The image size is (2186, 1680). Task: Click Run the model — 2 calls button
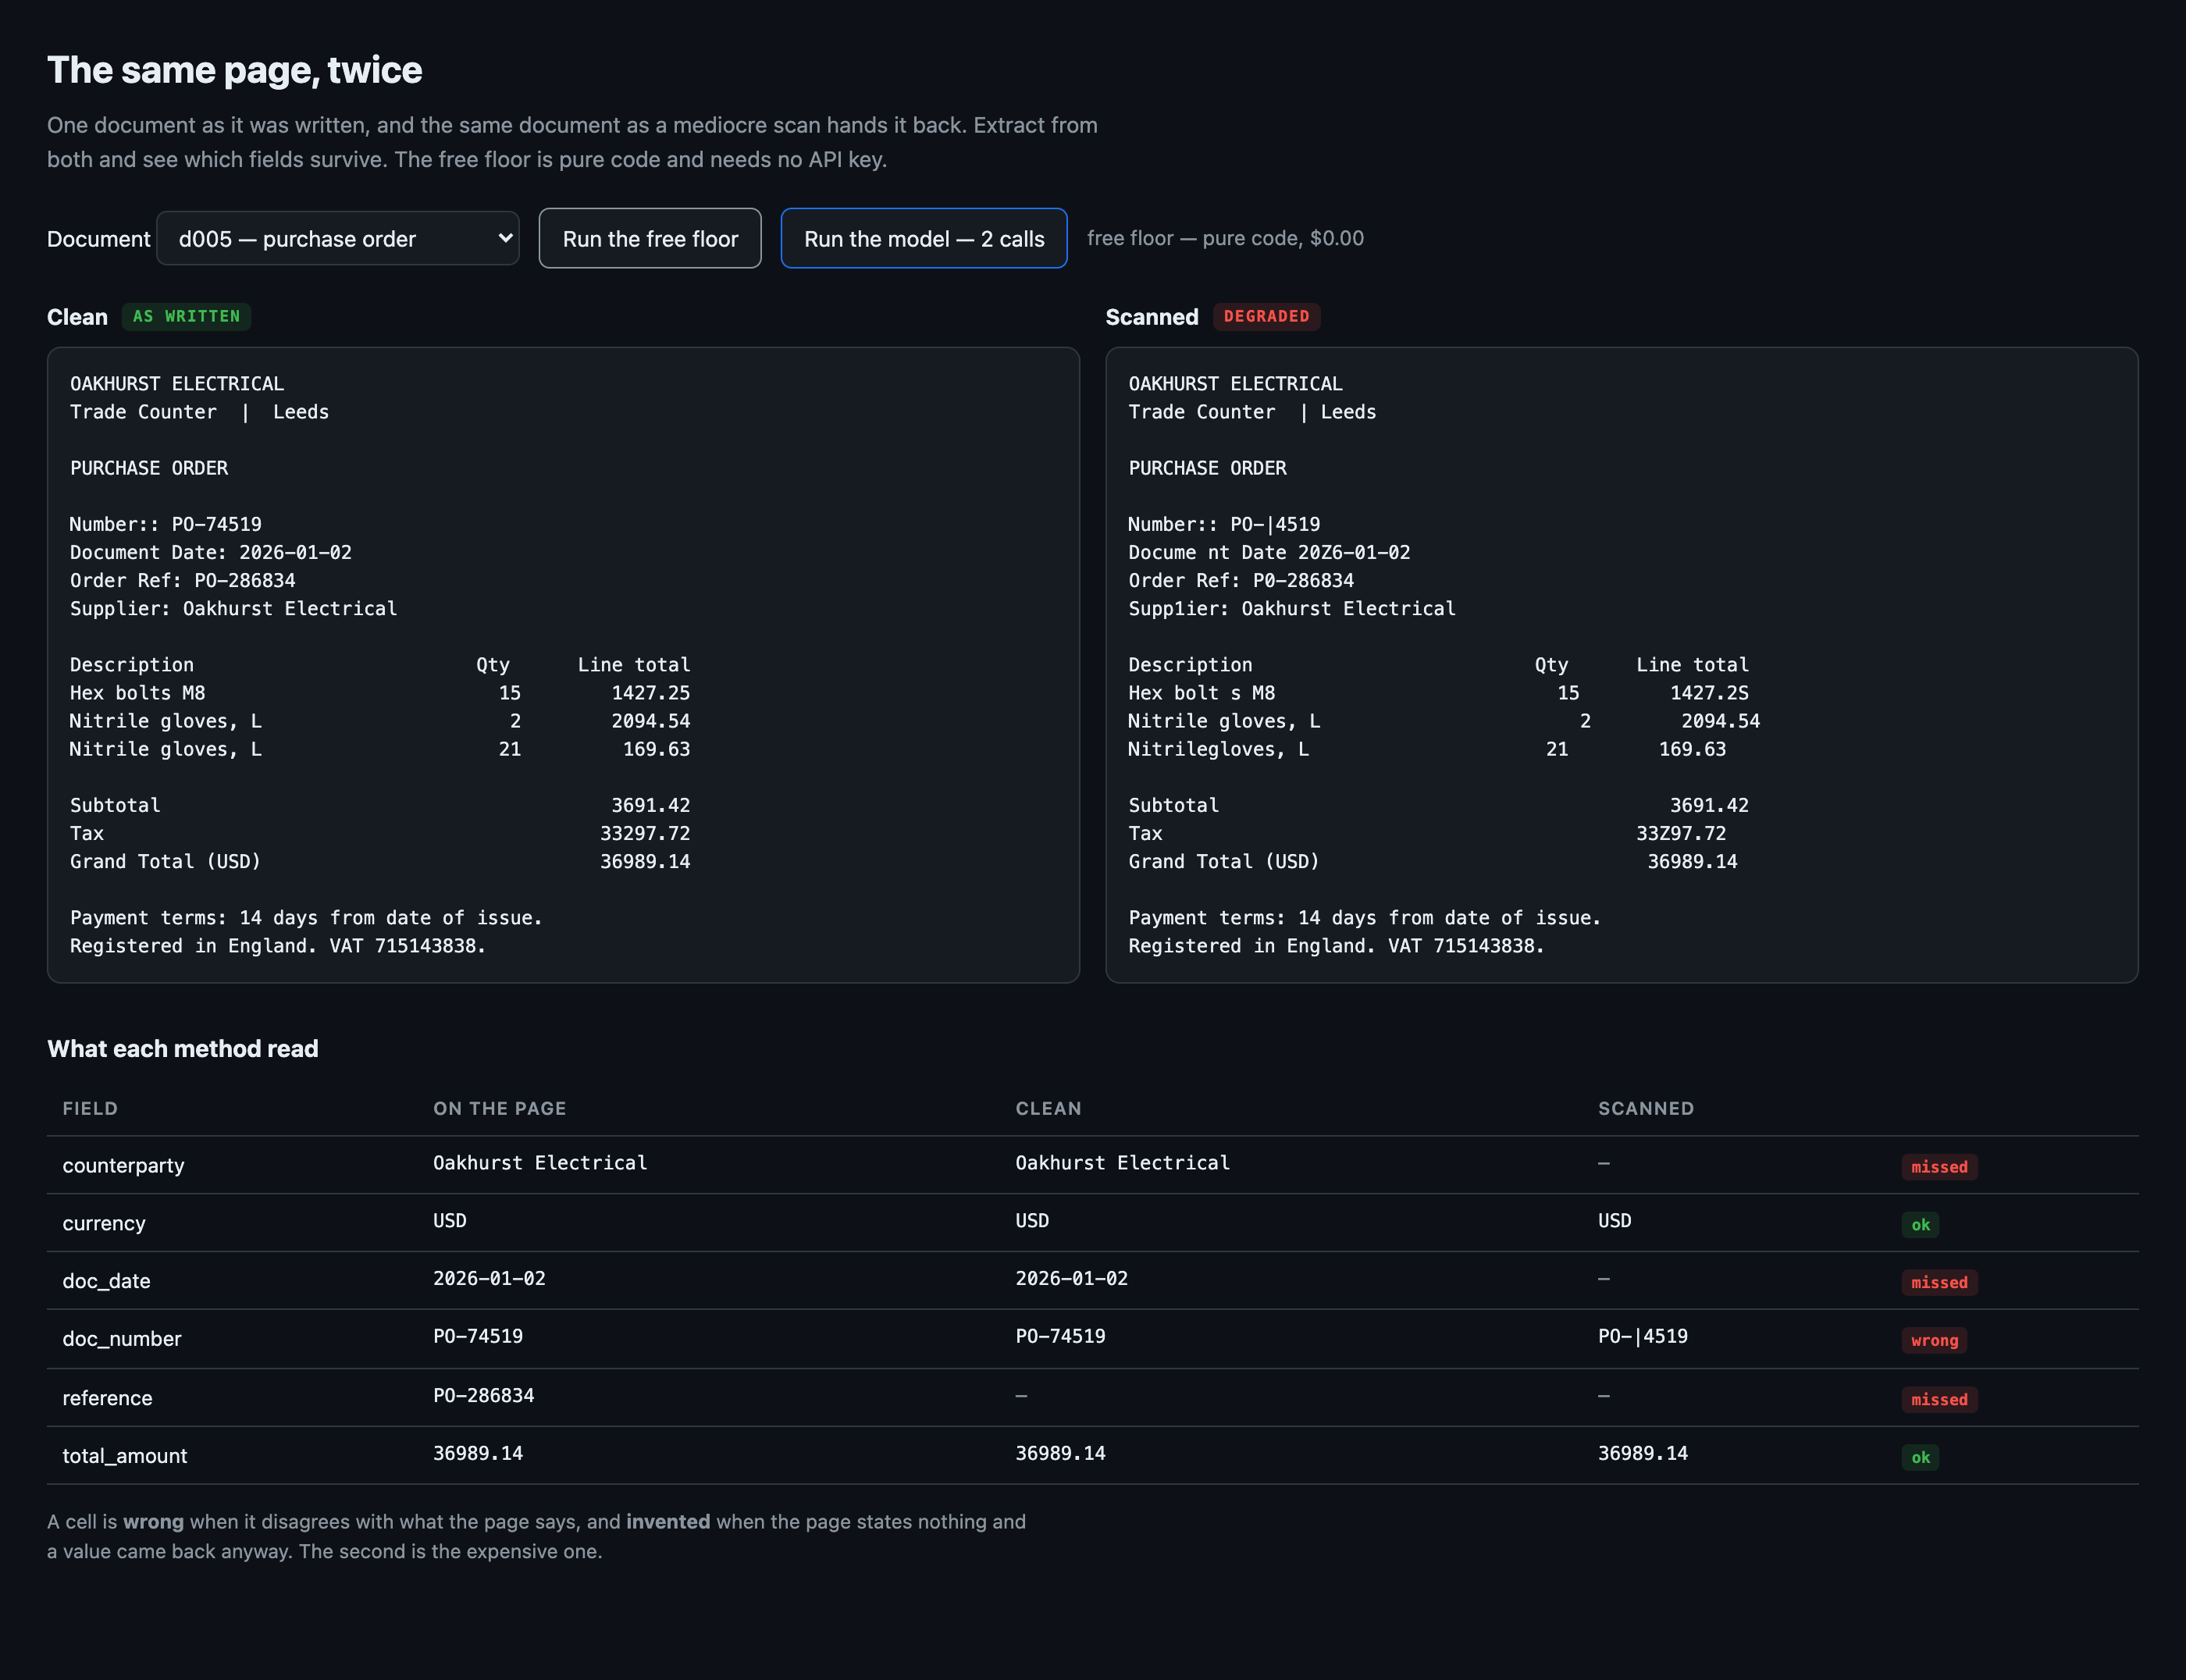click(924, 238)
